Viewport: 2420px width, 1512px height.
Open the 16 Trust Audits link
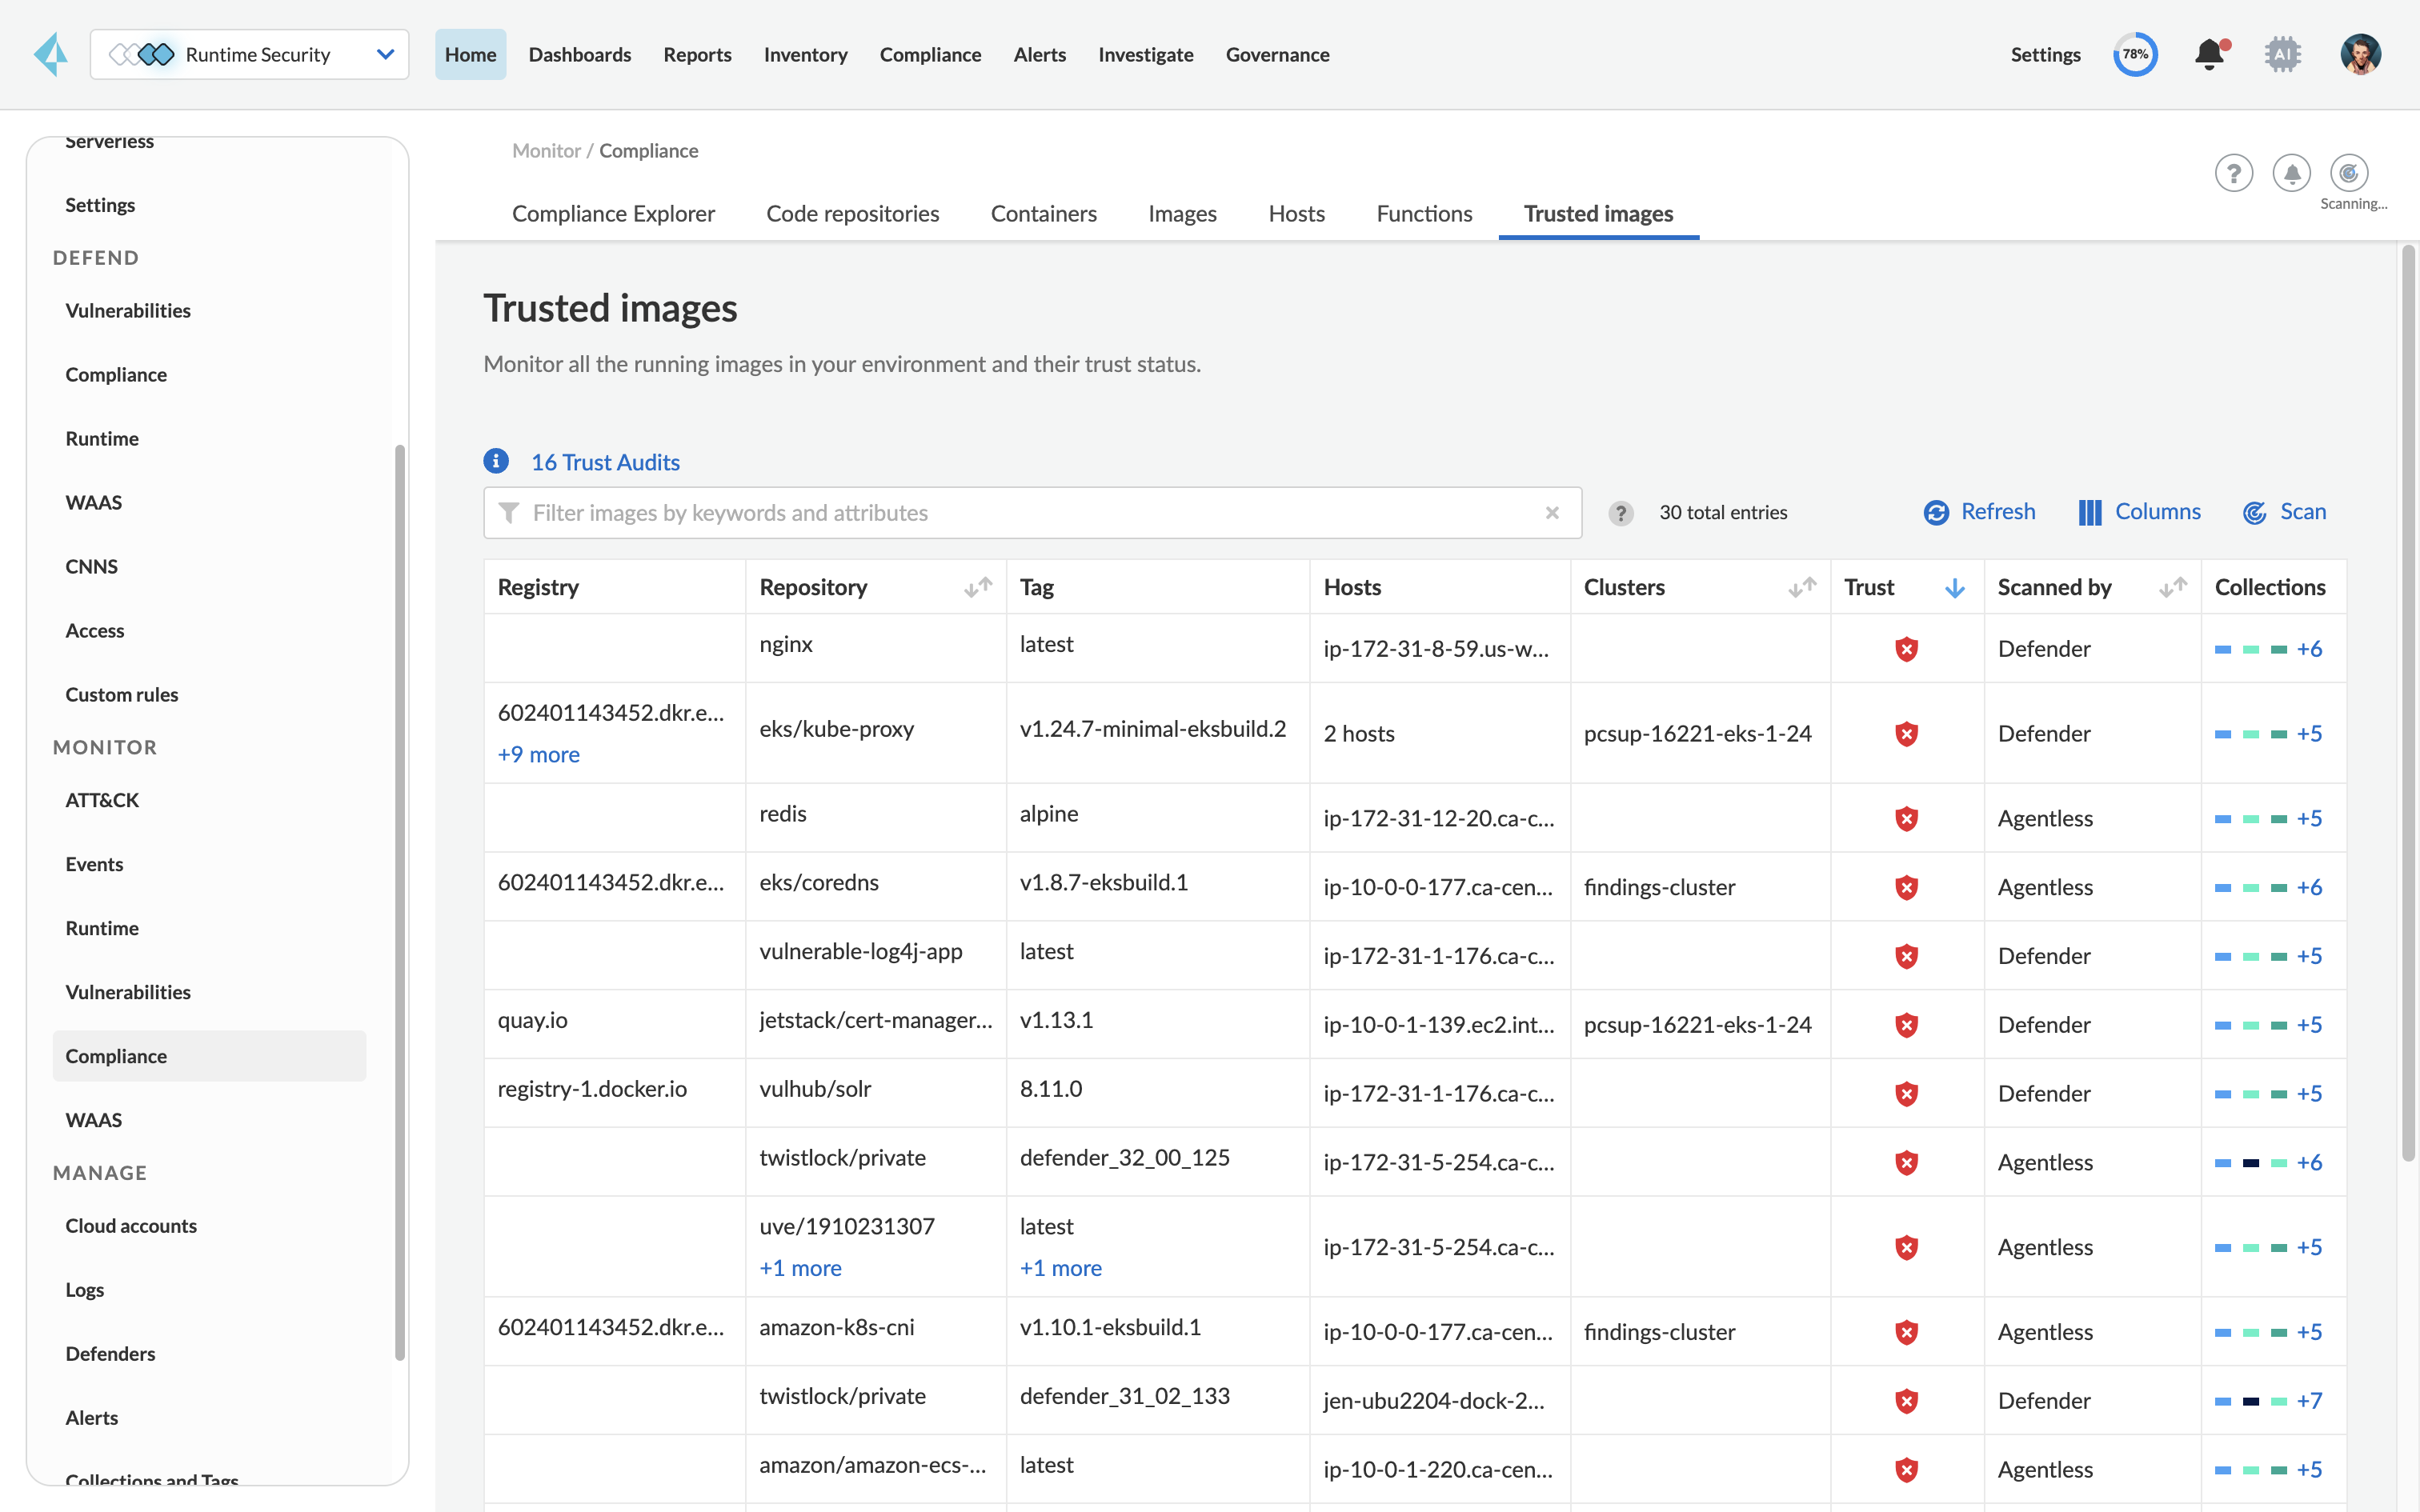point(605,462)
